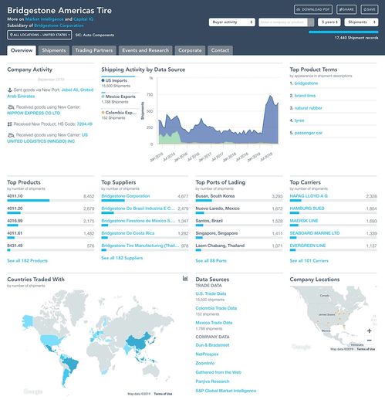
Task: Click the product boxes icon beside HS Code entry
Action: point(10,124)
